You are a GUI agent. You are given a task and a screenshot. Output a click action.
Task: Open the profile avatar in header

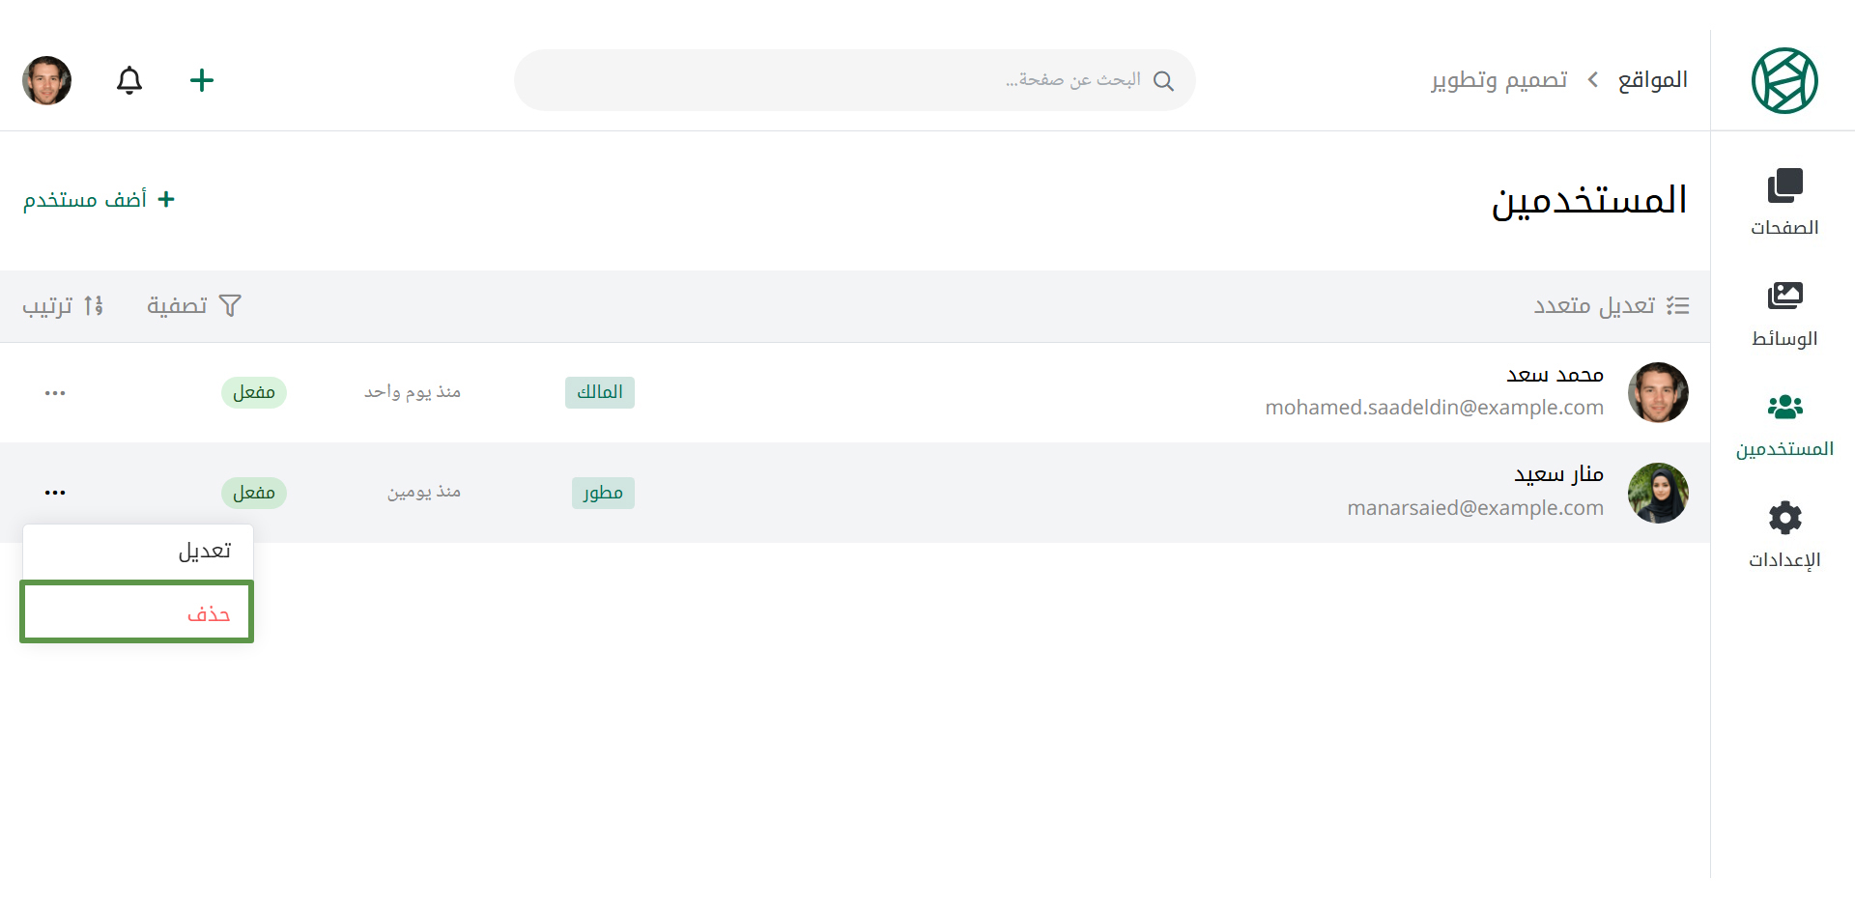(x=46, y=80)
